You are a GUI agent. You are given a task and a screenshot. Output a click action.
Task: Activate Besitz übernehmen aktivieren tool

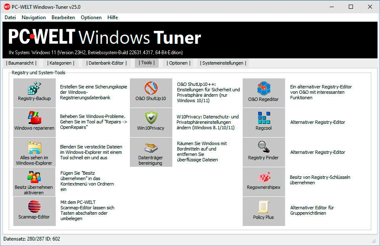34,182
